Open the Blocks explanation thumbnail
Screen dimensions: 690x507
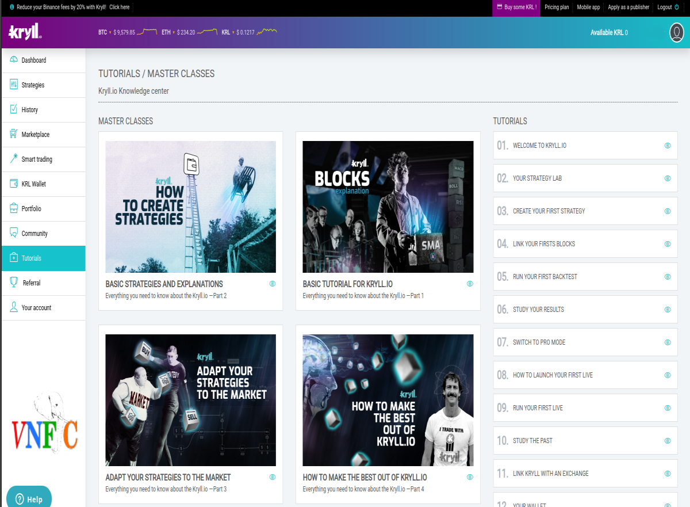(388, 207)
